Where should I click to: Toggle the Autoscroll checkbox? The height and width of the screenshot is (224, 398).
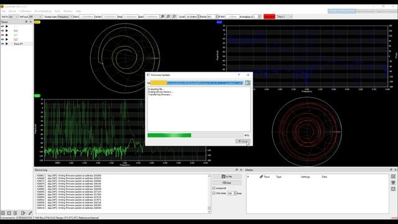(x=214, y=188)
